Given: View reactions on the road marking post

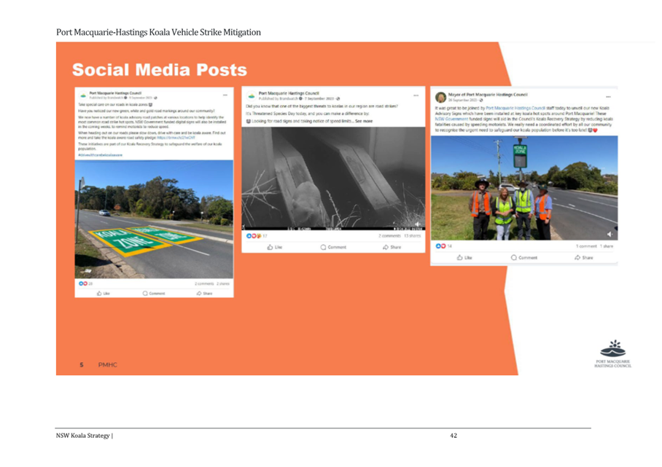Looking at the screenshot, I should click(x=86, y=283).
